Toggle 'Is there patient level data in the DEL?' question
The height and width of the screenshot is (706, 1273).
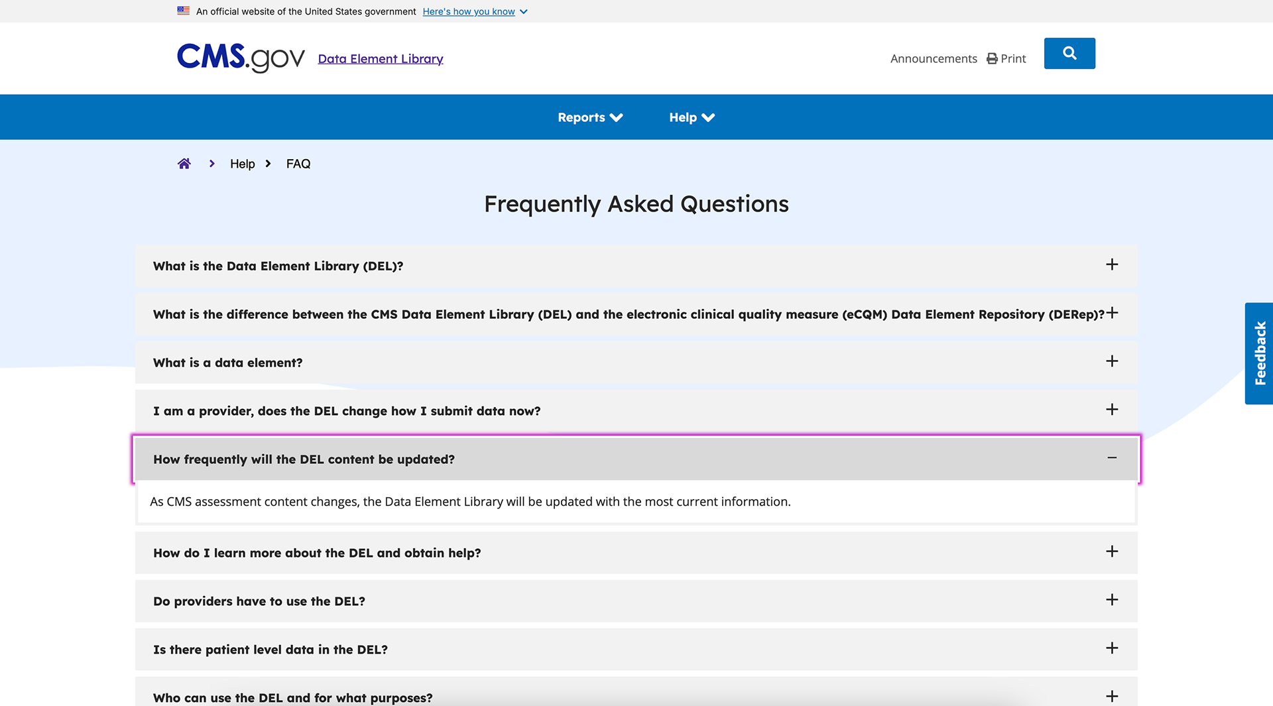[x=1112, y=648]
